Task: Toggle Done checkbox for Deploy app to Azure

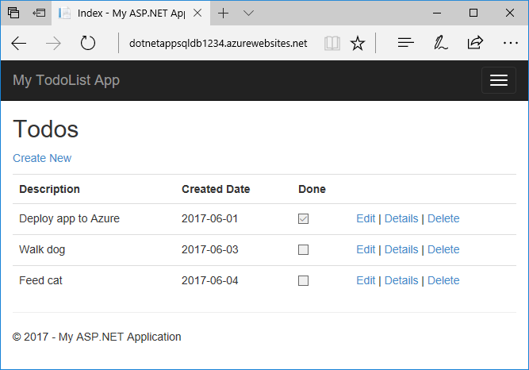Action: pos(303,218)
